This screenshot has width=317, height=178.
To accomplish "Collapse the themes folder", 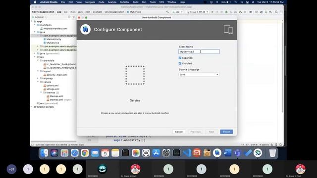I will point(41,92).
